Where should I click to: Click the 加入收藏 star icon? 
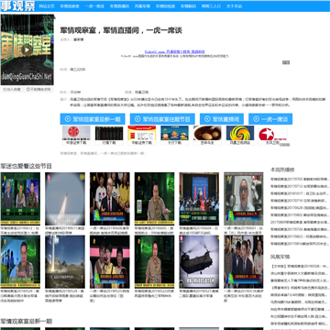click(5, 90)
